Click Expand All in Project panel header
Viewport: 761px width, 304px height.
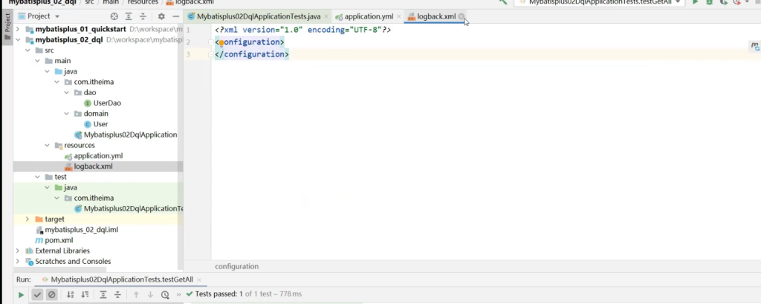(128, 16)
